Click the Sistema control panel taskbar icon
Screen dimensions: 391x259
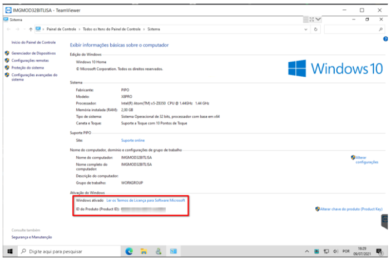(x=174, y=251)
